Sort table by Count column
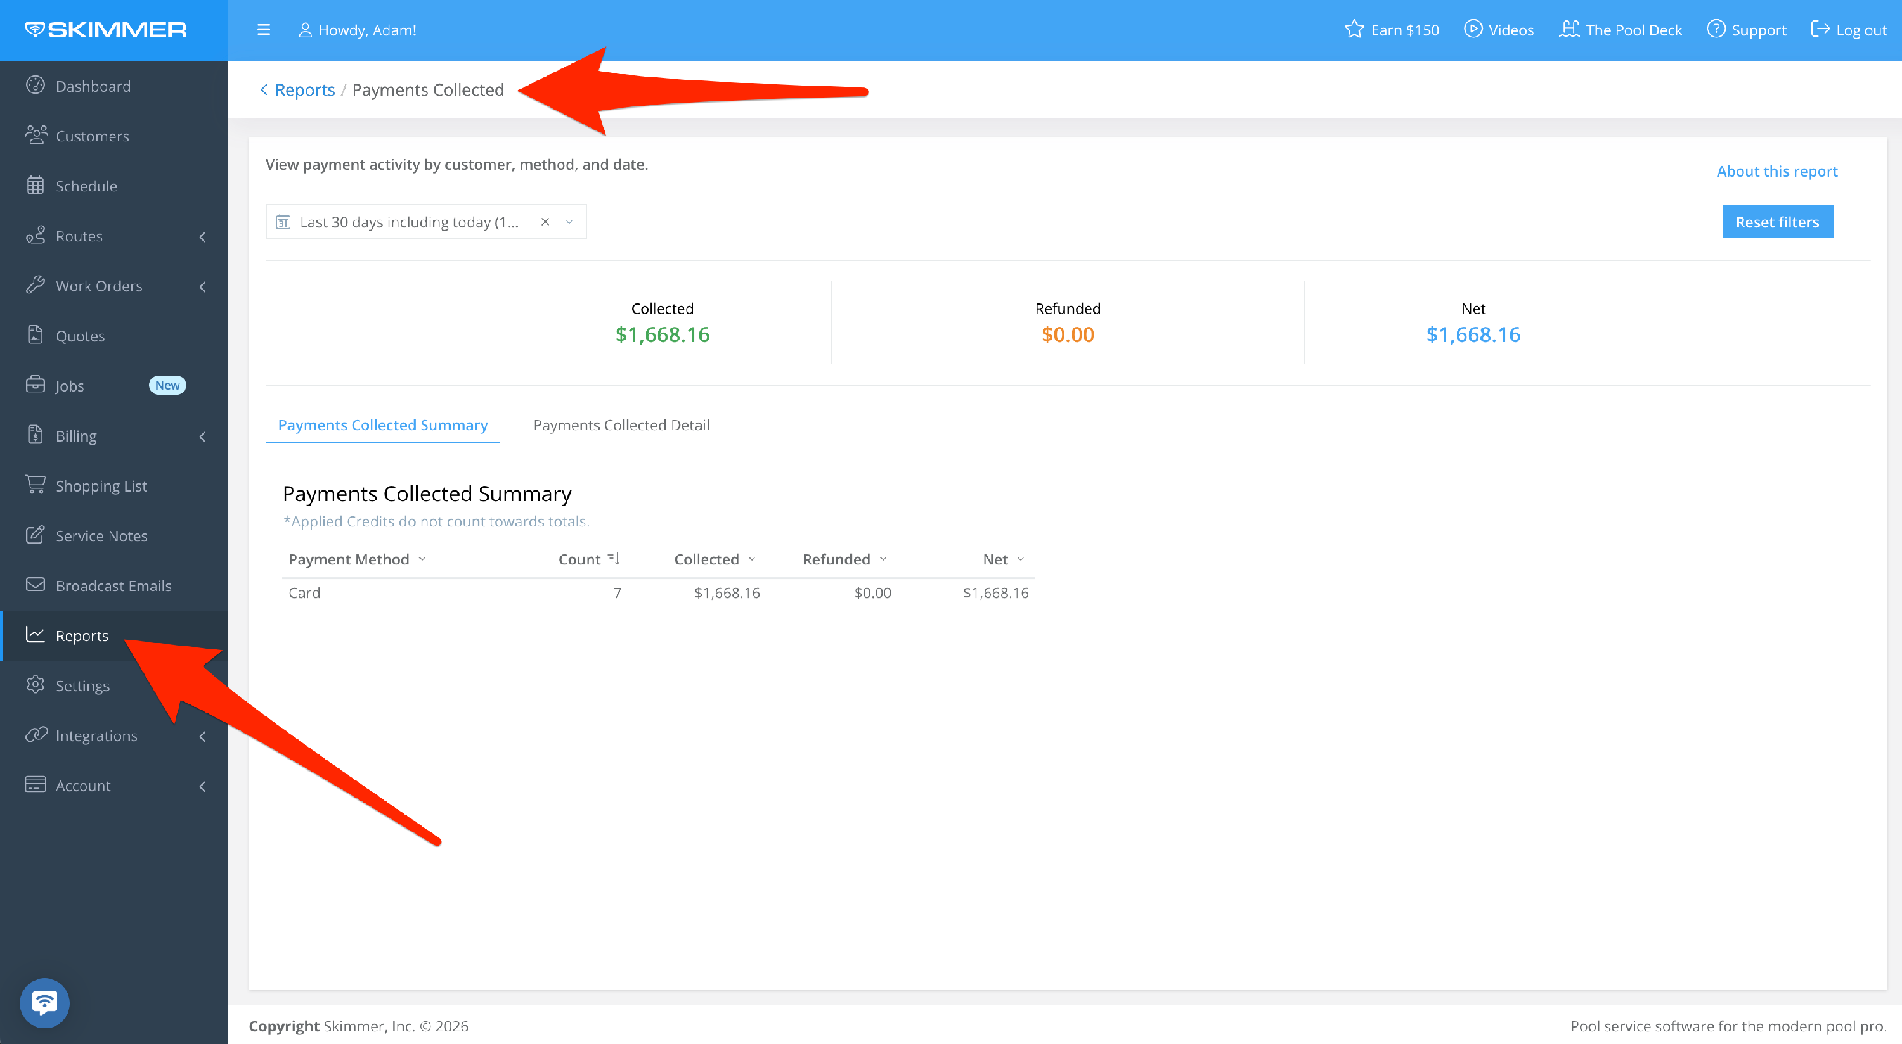The image size is (1902, 1044). (x=613, y=559)
